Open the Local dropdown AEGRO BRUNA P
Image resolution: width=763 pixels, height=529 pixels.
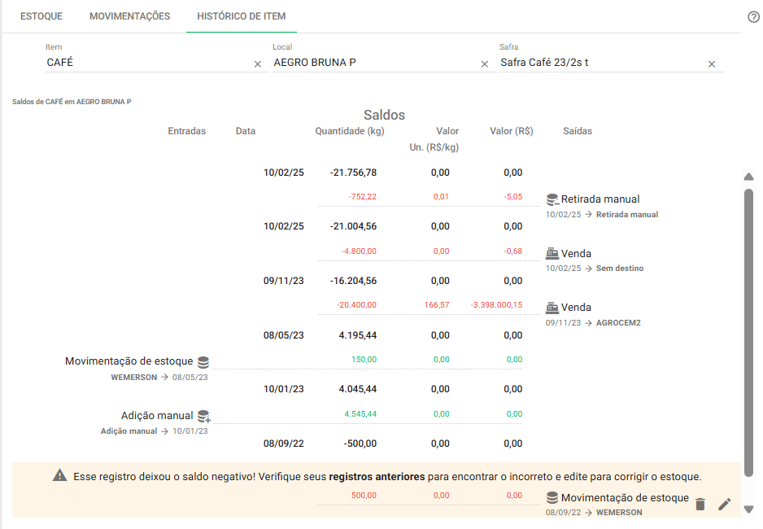[374, 63]
